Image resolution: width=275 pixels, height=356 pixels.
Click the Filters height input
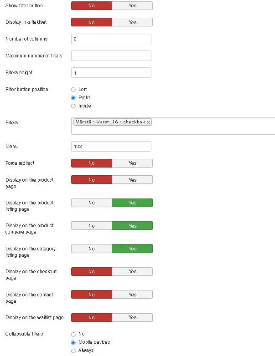tap(111, 73)
